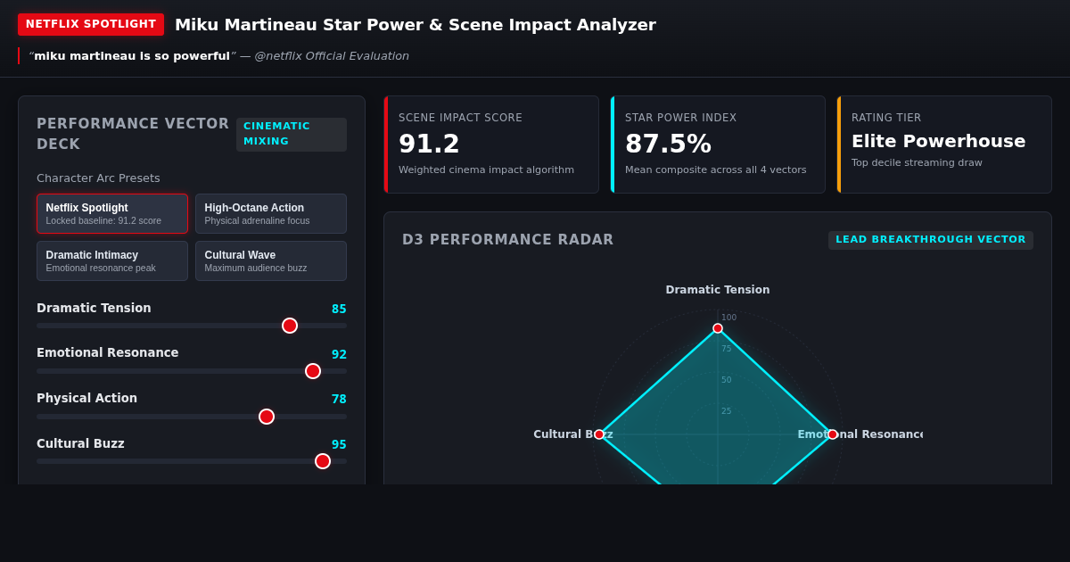Screen dimensions: 1070x562
Task: Click the Weighted cinema impact algorithm caption
Action: coord(486,170)
